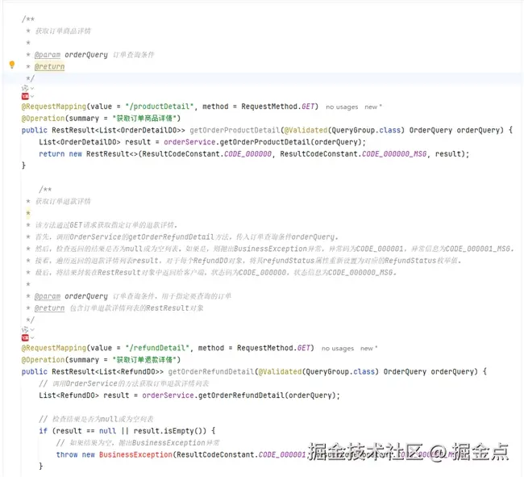524x477 pixels.
Task: Click result.isEmpty() in the if condition
Action: (168, 431)
